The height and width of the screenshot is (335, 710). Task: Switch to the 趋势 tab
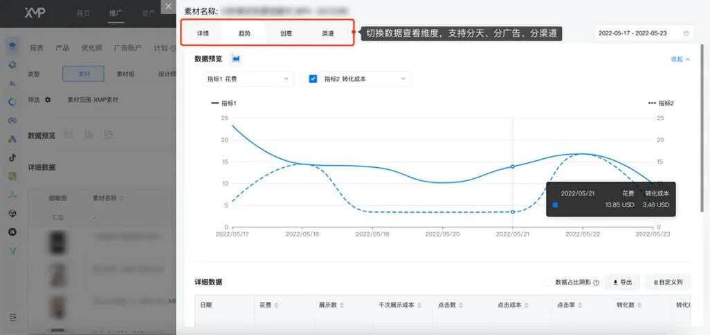point(244,33)
